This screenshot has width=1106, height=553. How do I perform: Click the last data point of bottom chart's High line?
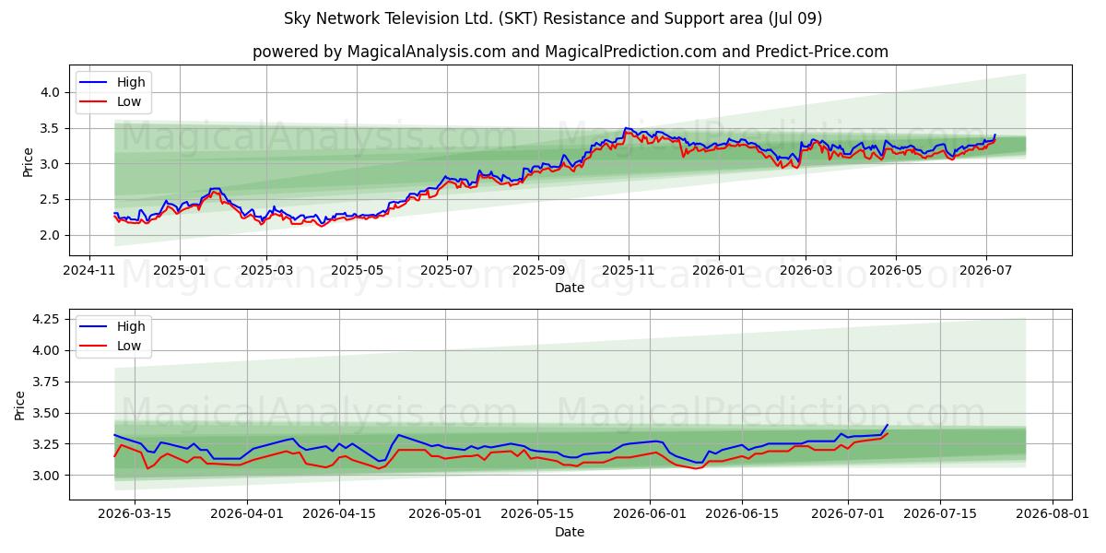click(887, 425)
